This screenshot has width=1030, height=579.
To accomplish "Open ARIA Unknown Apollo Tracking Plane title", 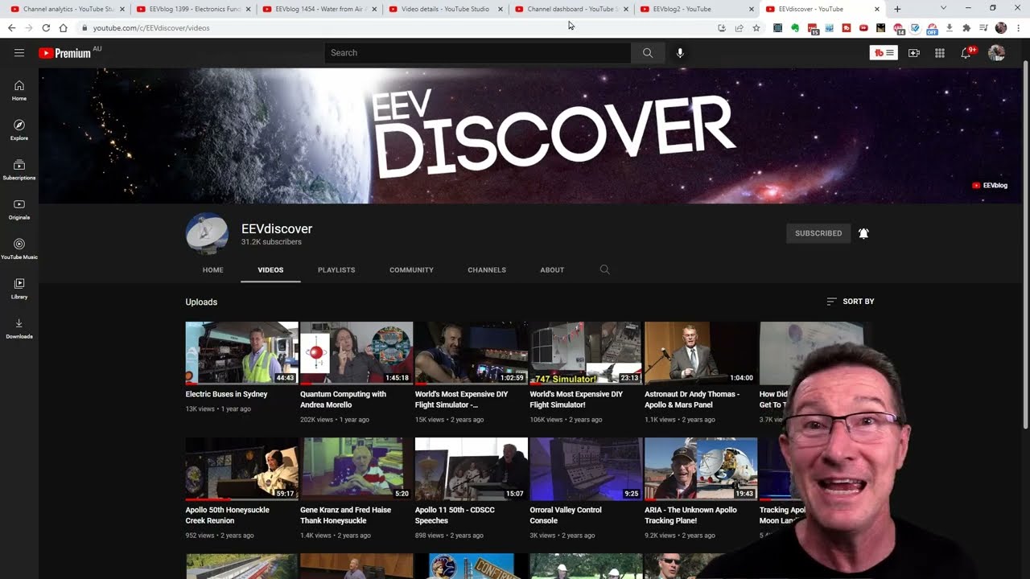I will pos(690,515).
